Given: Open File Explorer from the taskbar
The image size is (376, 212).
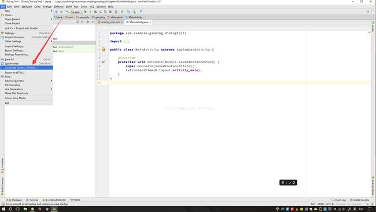Looking at the screenshot, I should click(x=25, y=209).
